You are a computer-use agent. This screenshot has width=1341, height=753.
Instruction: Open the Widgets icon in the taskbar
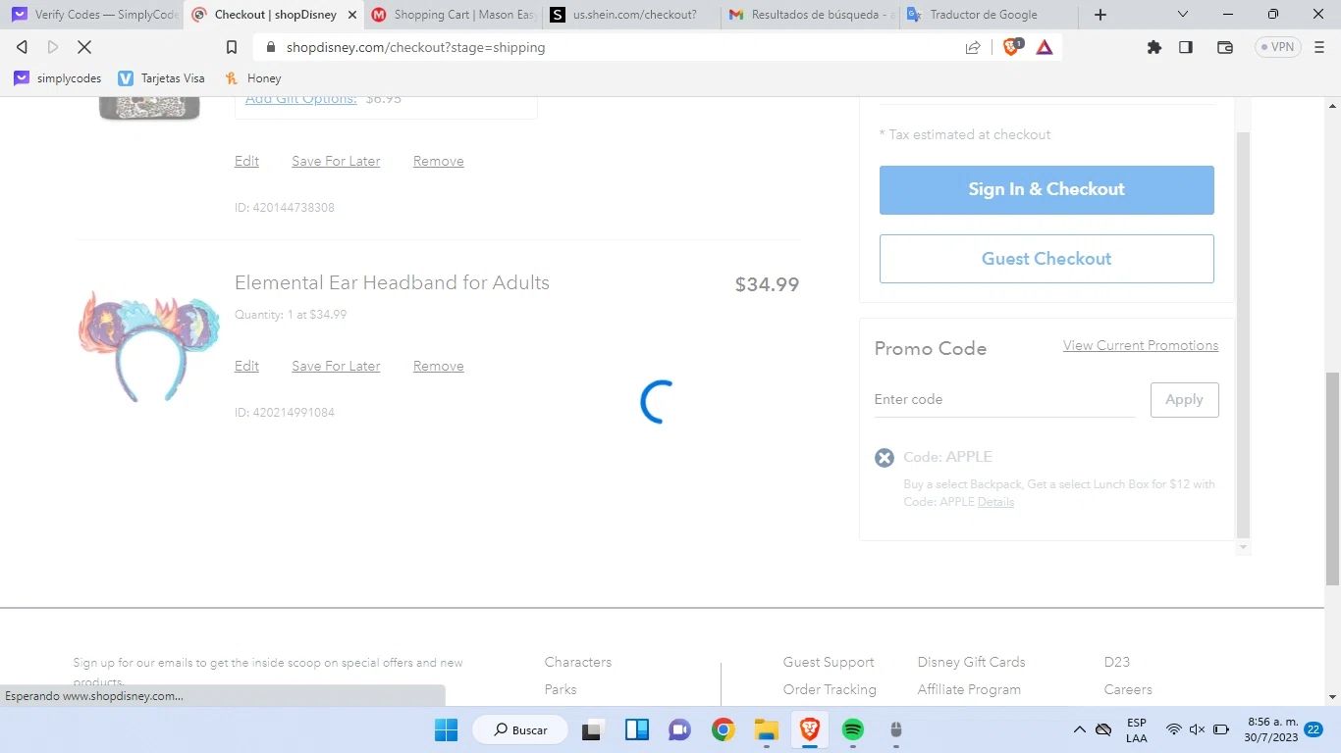tap(637, 729)
